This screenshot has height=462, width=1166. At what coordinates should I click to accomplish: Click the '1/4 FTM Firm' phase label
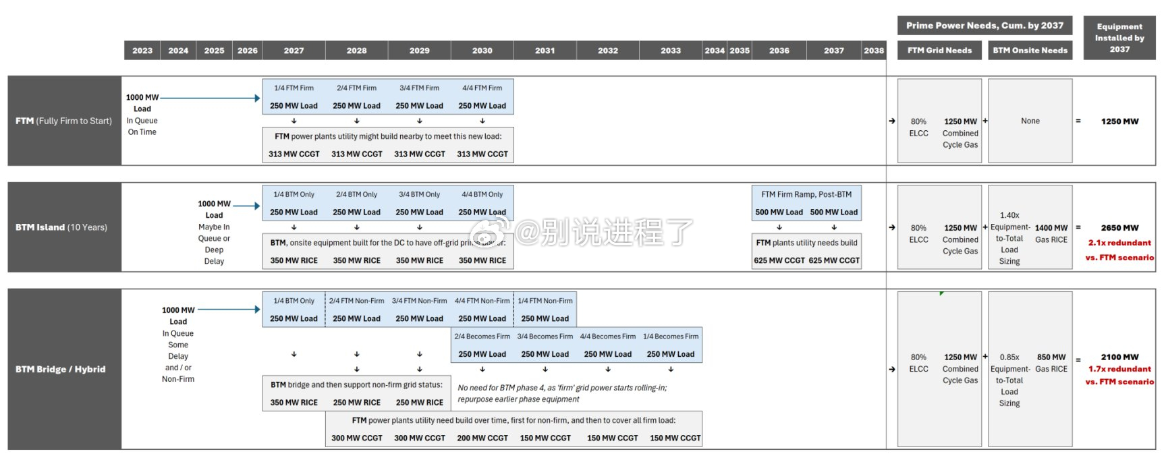(294, 88)
